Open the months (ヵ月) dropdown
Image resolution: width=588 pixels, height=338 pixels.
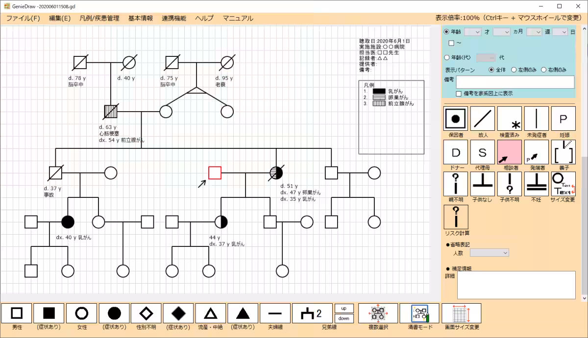(502, 32)
